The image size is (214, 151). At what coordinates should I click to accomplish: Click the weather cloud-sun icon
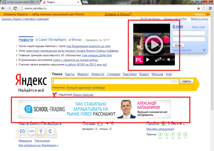pos(100,123)
